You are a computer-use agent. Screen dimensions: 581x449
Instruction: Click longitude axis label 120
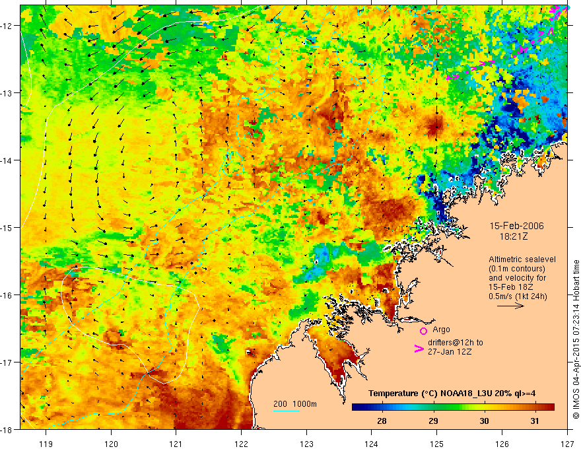pyautogui.click(x=111, y=444)
